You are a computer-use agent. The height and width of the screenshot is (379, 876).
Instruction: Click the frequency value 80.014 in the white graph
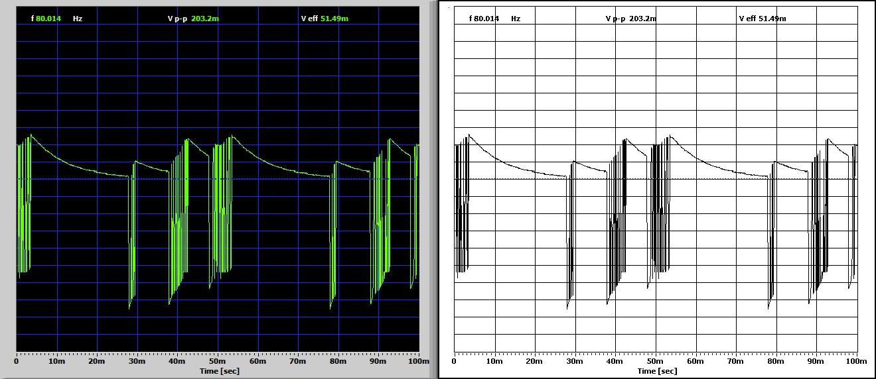(x=487, y=19)
